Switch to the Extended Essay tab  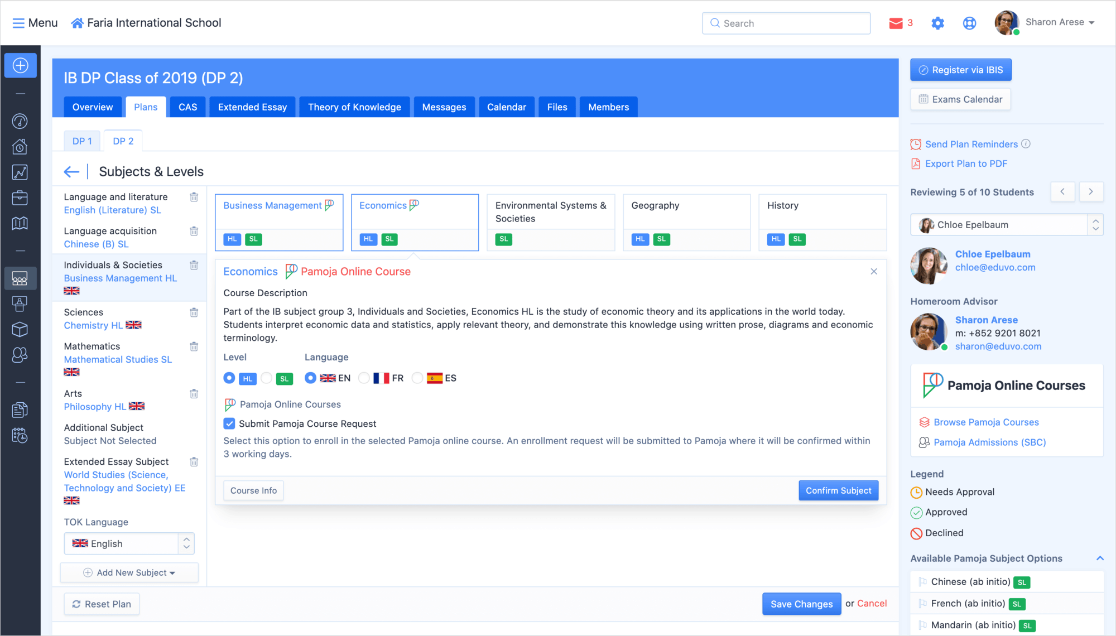coord(252,107)
